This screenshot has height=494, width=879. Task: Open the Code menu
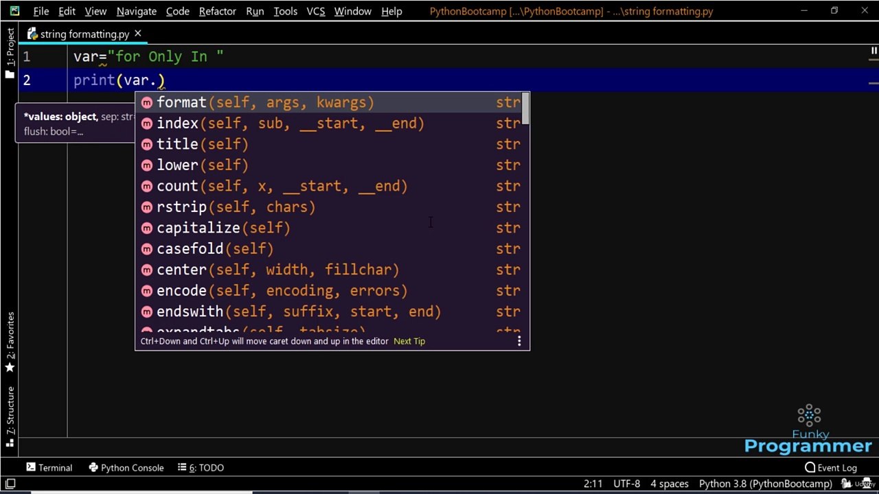[x=177, y=11]
